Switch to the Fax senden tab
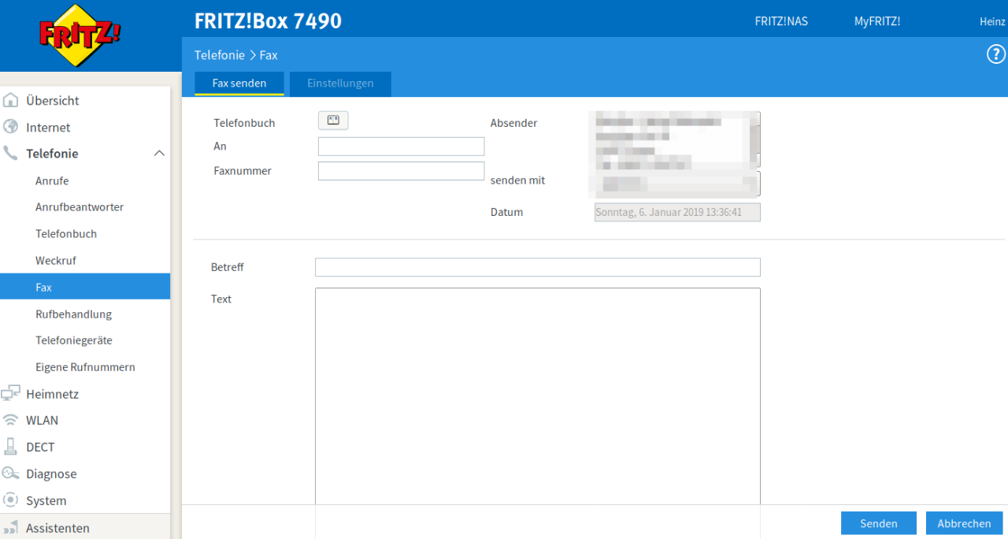This screenshot has height=539, width=1008. tap(239, 83)
